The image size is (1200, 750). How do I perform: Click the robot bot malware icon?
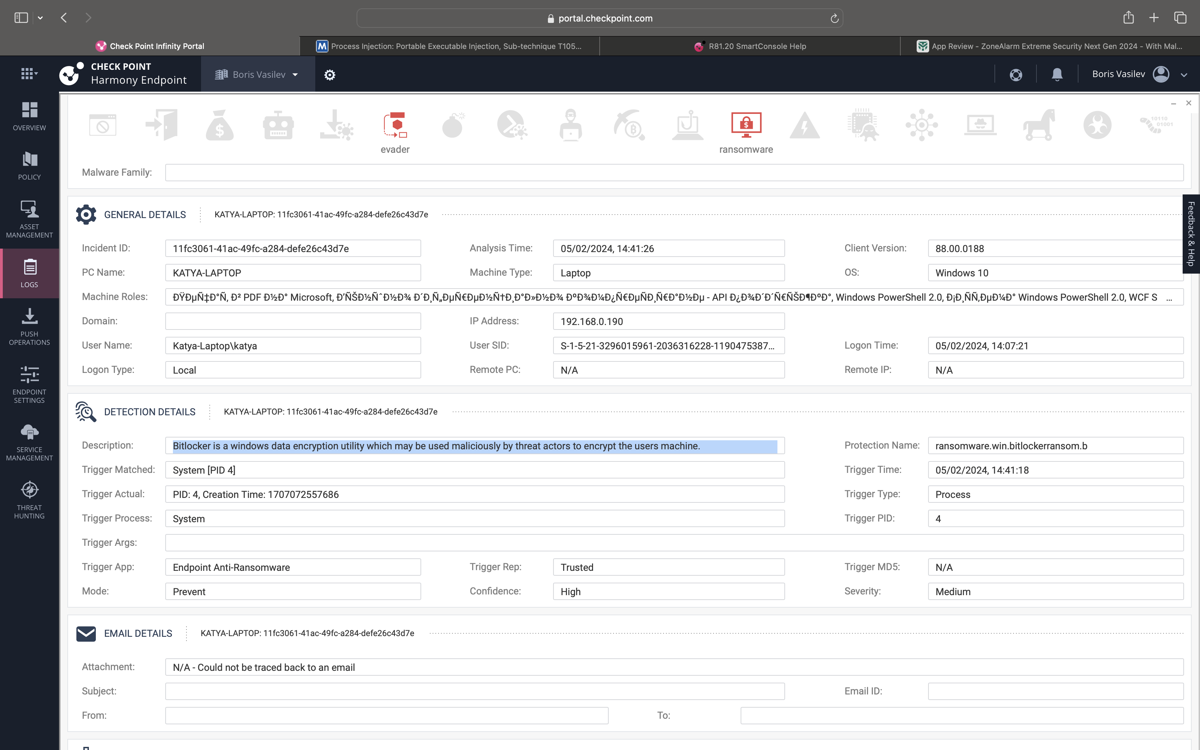tap(278, 125)
